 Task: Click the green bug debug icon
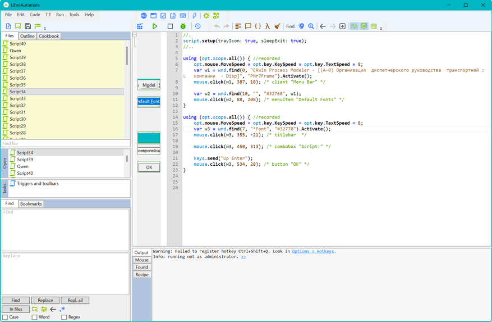pos(183,26)
